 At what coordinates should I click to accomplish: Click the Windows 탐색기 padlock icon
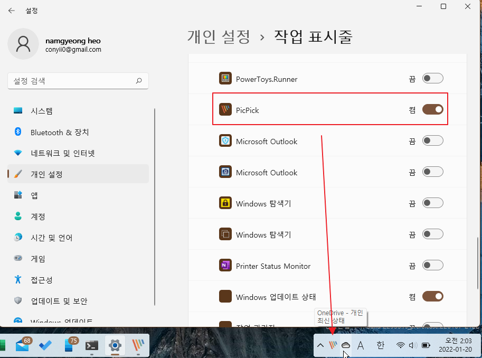[225, 203]
